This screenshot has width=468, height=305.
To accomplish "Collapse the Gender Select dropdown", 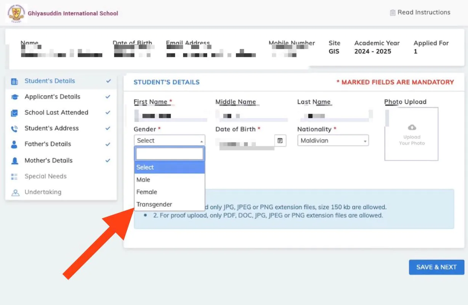I will tap(169, 140).
